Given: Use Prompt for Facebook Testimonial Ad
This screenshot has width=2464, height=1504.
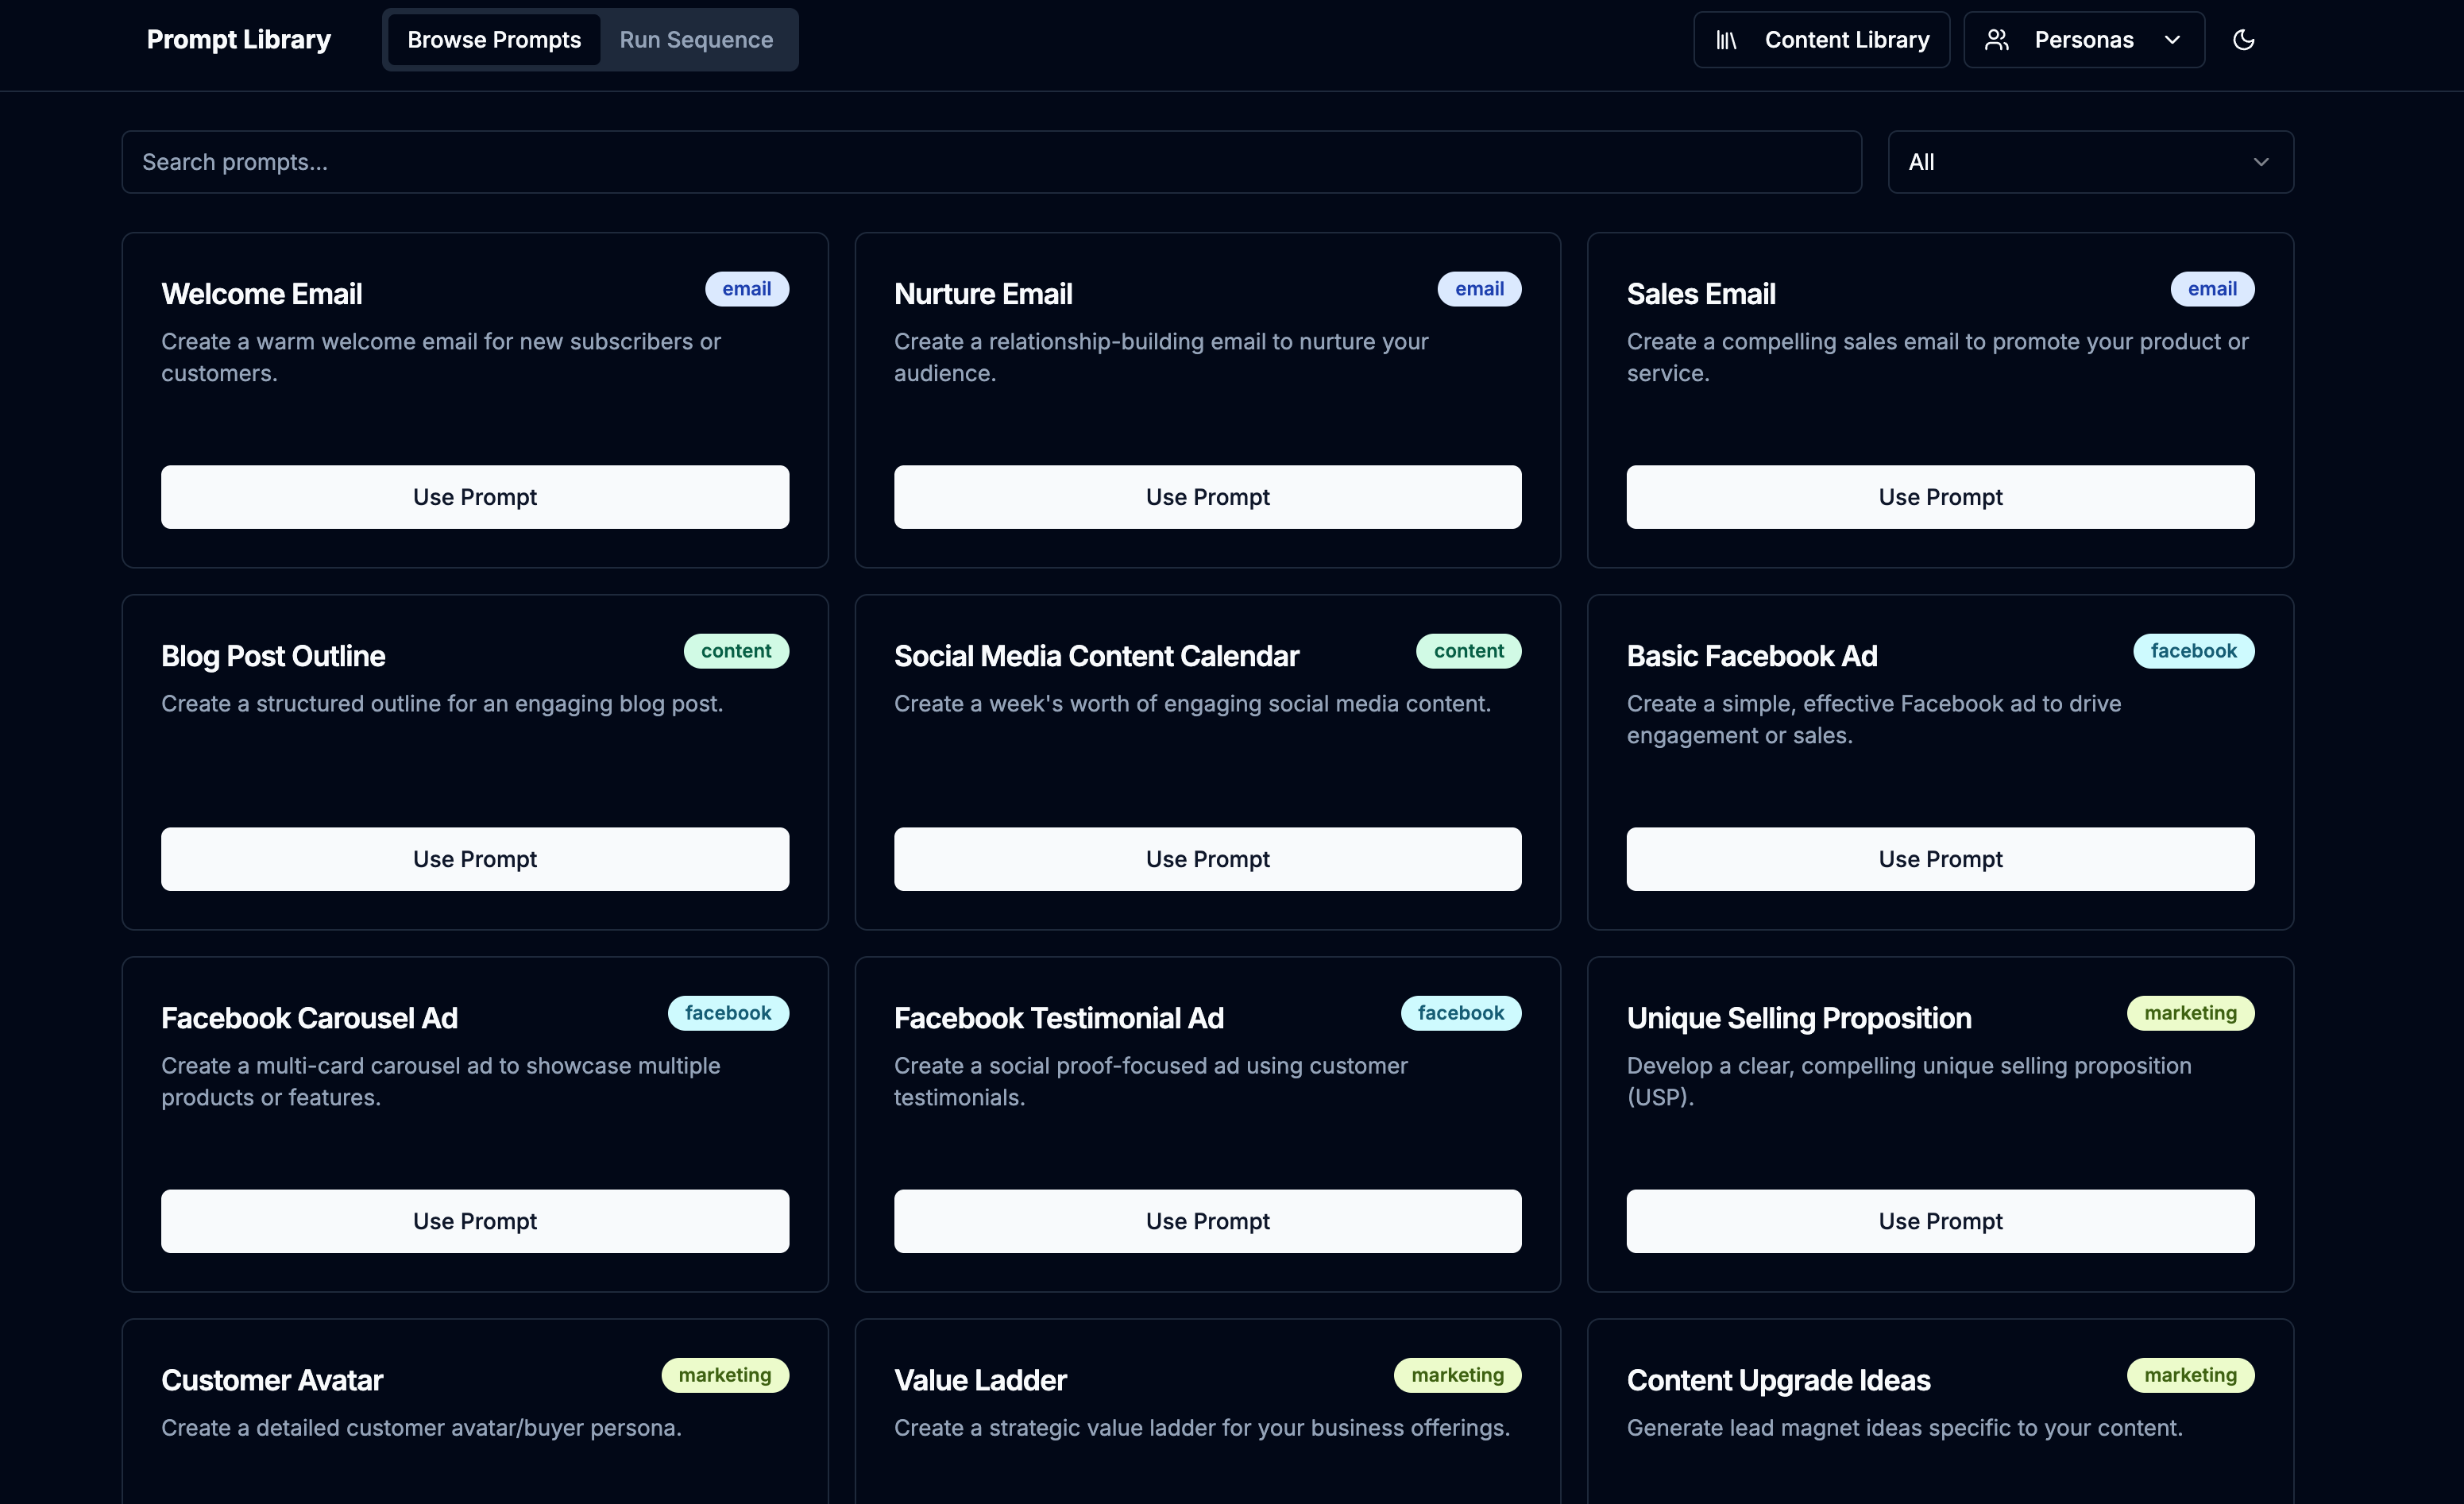Looking at the screenshot, I should [1208, 1221].
